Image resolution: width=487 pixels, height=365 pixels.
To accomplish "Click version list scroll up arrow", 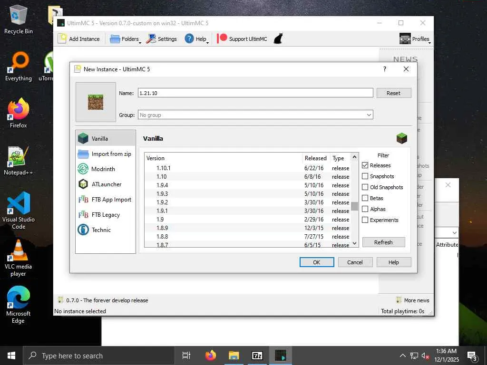I will (354, 157).
